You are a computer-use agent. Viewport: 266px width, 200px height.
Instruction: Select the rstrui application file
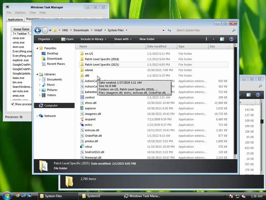pyautogui.click(x=154, y=147)
